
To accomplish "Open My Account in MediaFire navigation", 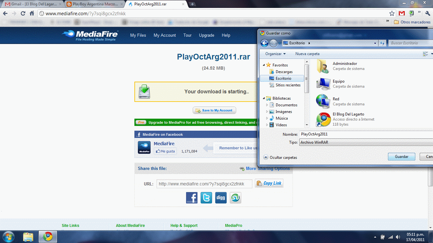I will 165,35.
